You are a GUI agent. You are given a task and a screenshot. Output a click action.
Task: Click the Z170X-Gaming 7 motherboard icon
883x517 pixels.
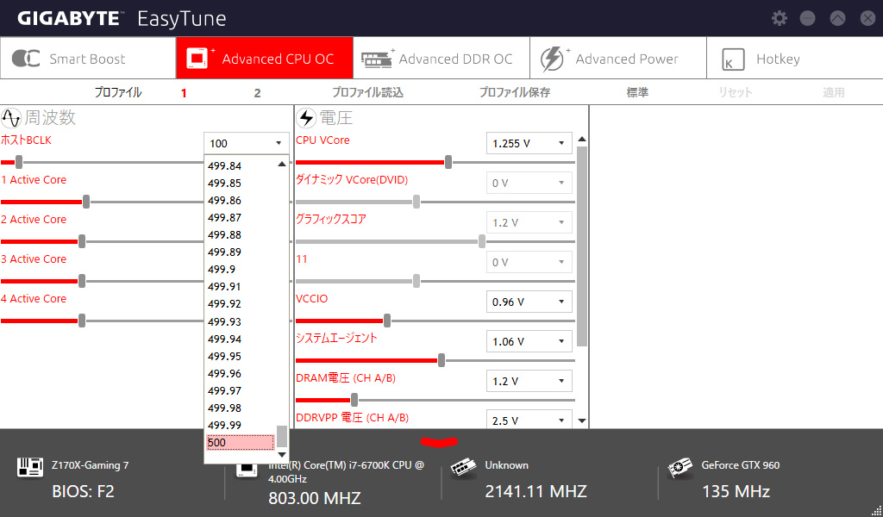tap(30, 466)
